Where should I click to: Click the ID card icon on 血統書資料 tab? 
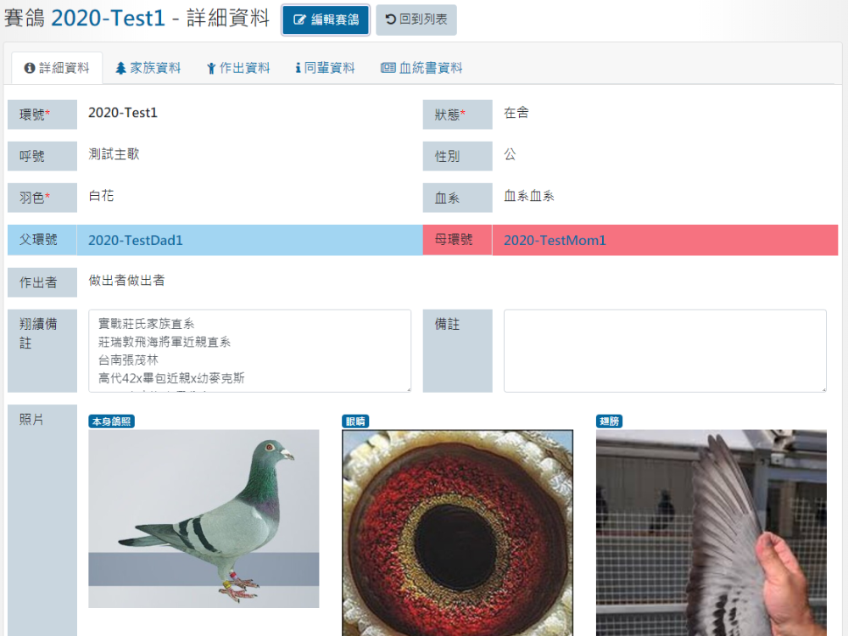388,68
